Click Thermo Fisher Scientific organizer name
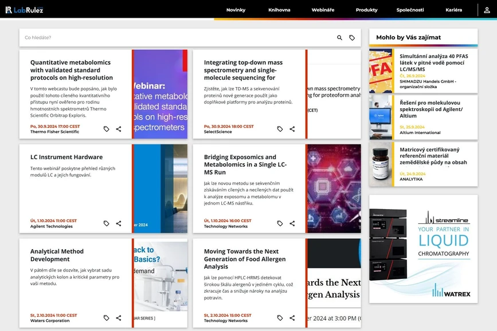Viewport: 497px width, 331px height. (55, 132)
